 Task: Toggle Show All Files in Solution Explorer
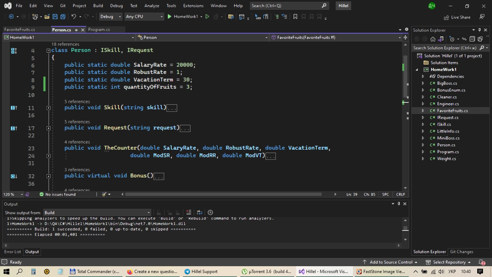pos(480,39)
